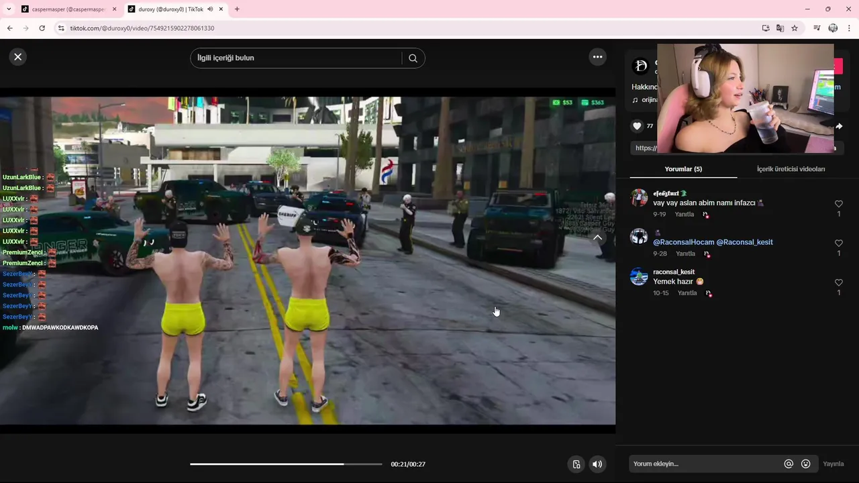Open the media controls icon
This screenshot has width=859, height=483.
tap(817, 28)
